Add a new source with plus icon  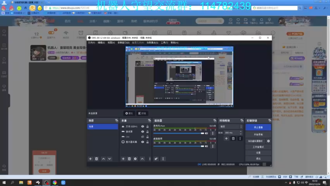point(123,159)
